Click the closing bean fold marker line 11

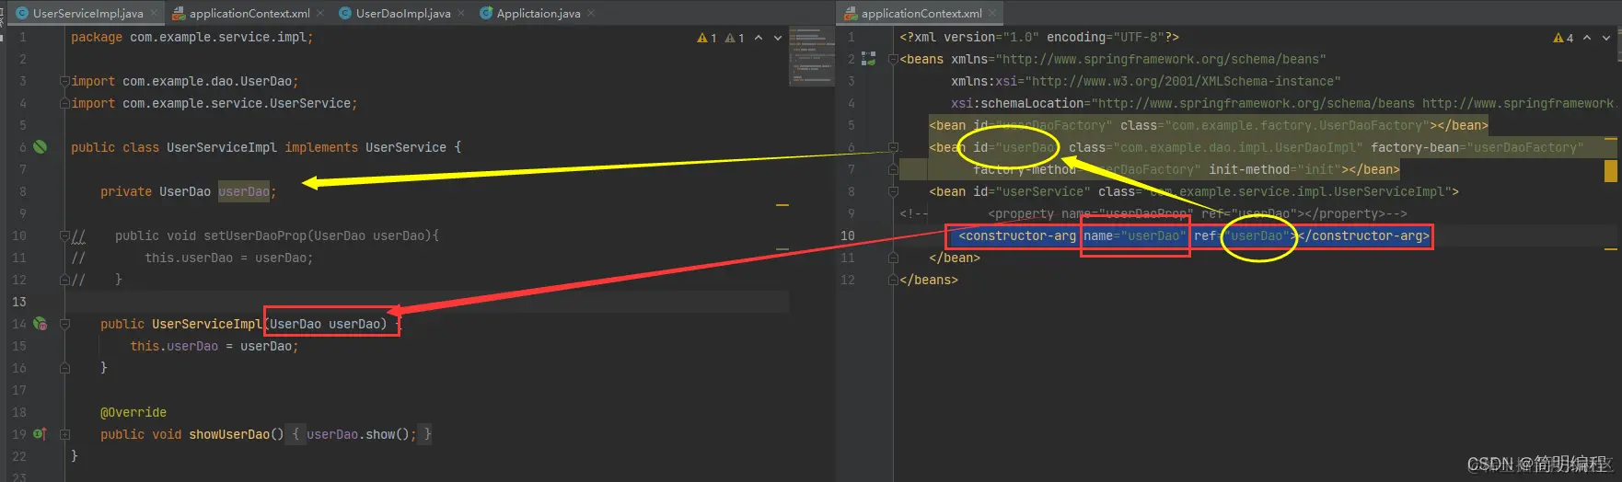893,258
